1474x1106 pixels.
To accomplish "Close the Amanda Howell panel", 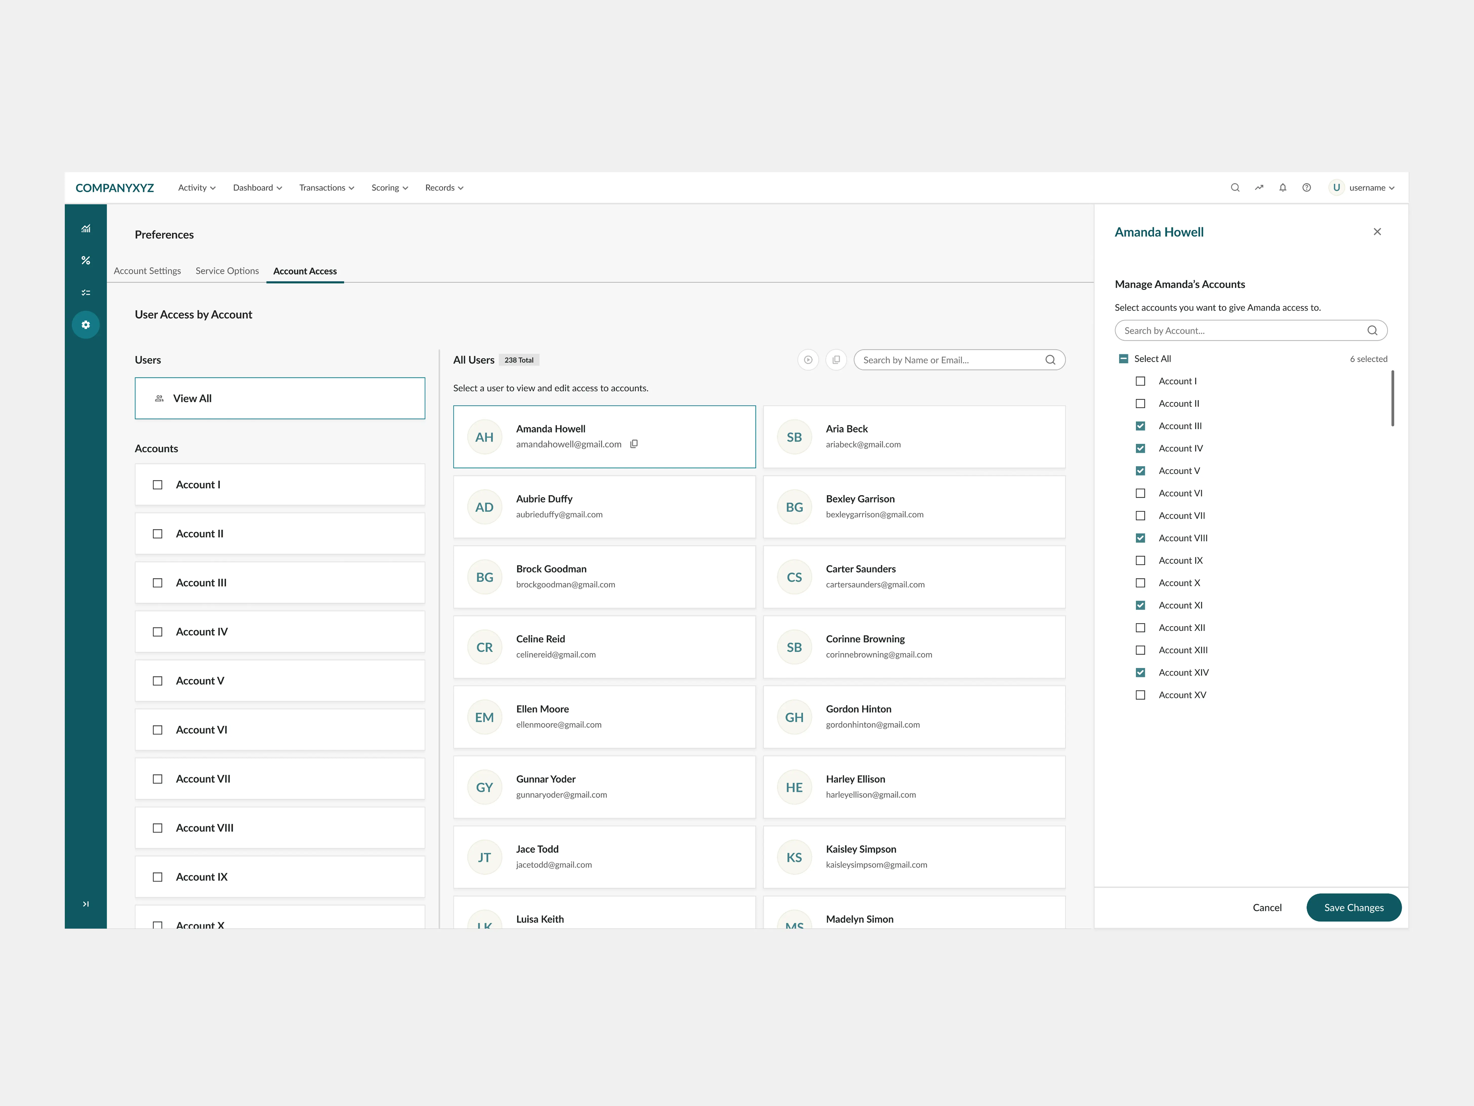I will tap(1377, 232).
